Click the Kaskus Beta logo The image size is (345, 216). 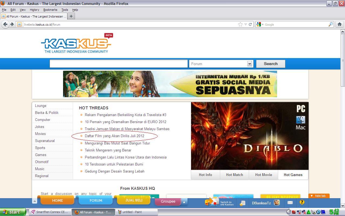(x=77, y=43)
